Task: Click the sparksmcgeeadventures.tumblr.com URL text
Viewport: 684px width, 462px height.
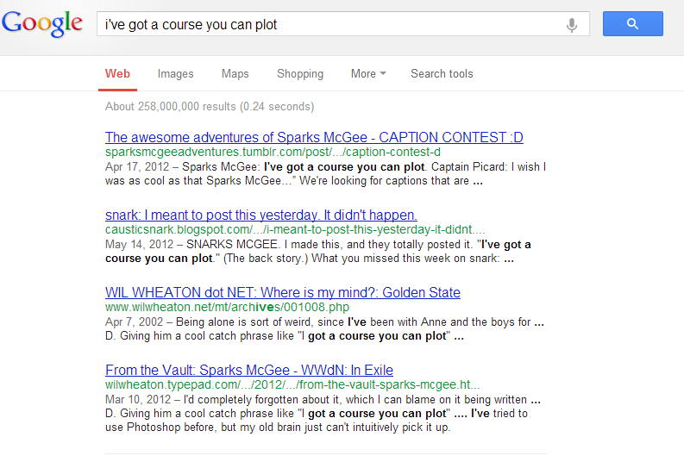Action: click(273, 152)
